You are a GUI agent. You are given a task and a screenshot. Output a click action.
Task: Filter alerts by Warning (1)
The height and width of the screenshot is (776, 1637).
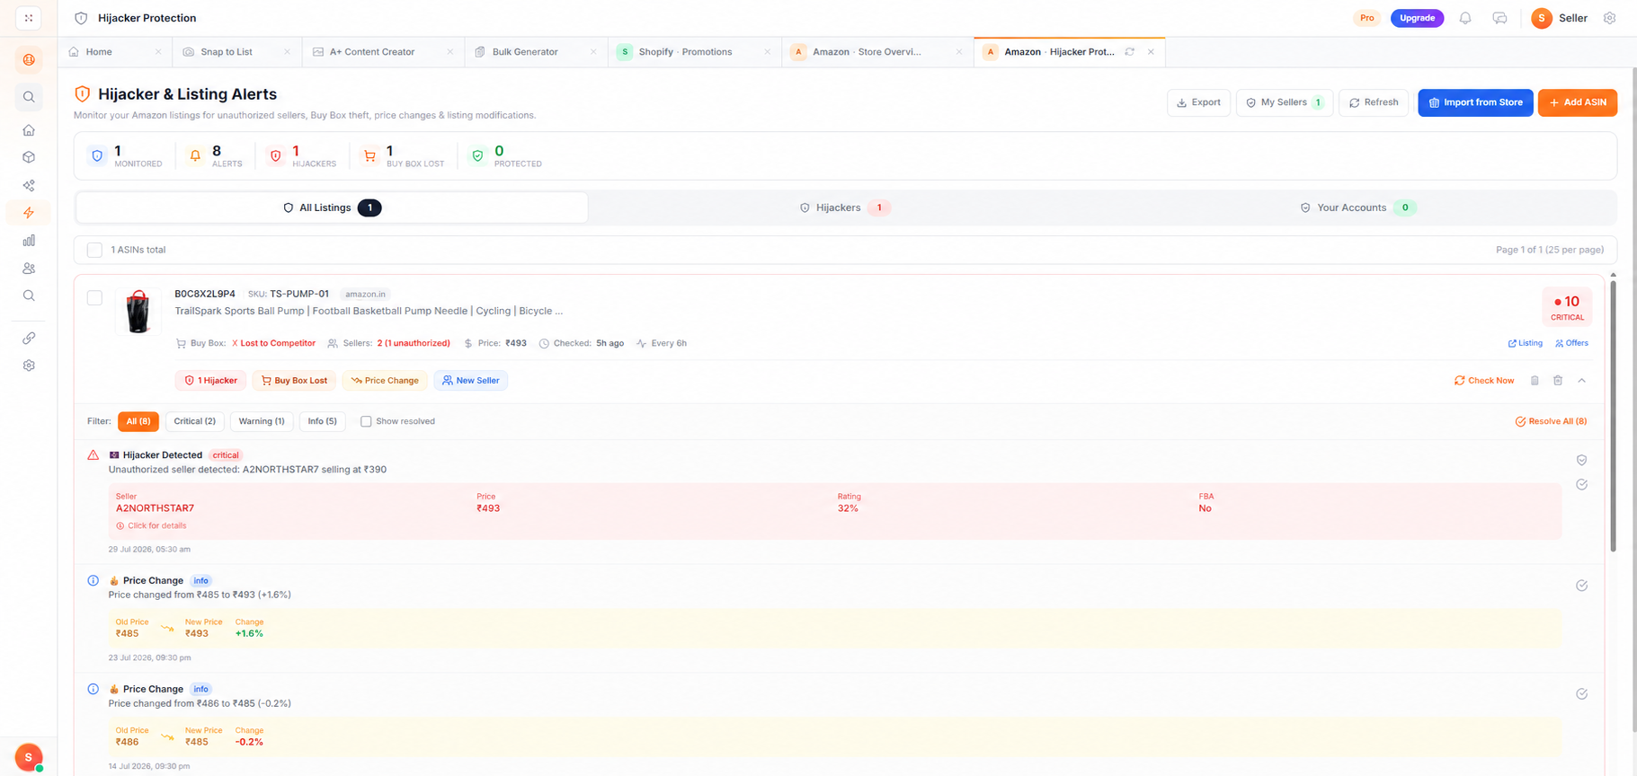[262, 421]
